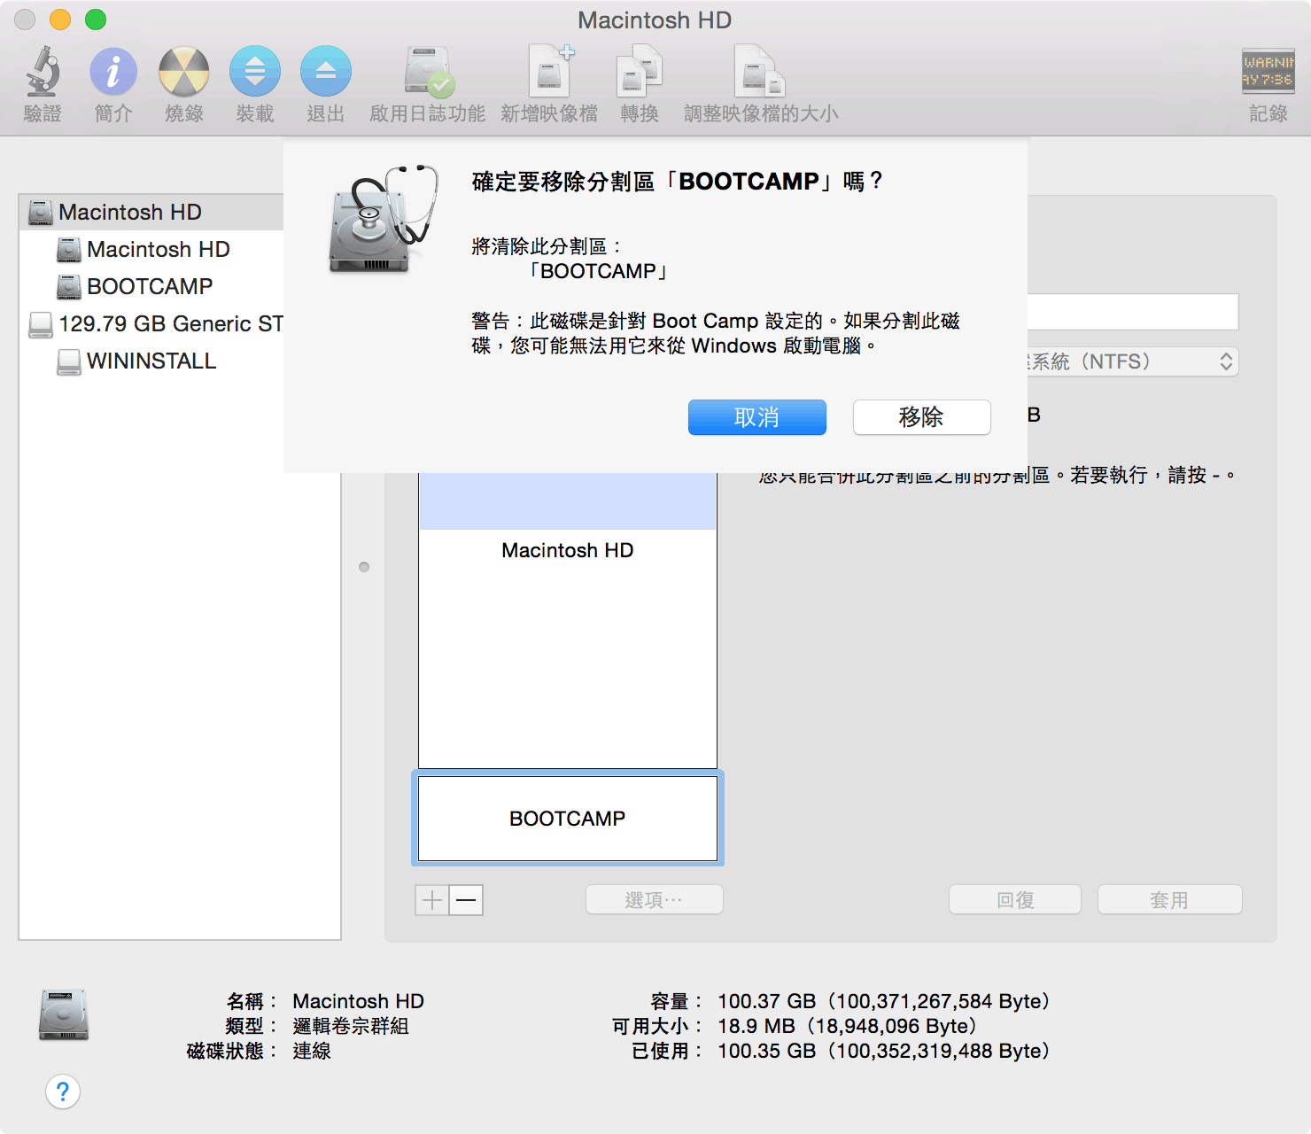Image resolution: width=1311 pixels, height=1134 pixels.
Task: Click the 新增映像檔 (New Image) icon
Action: 549,71
